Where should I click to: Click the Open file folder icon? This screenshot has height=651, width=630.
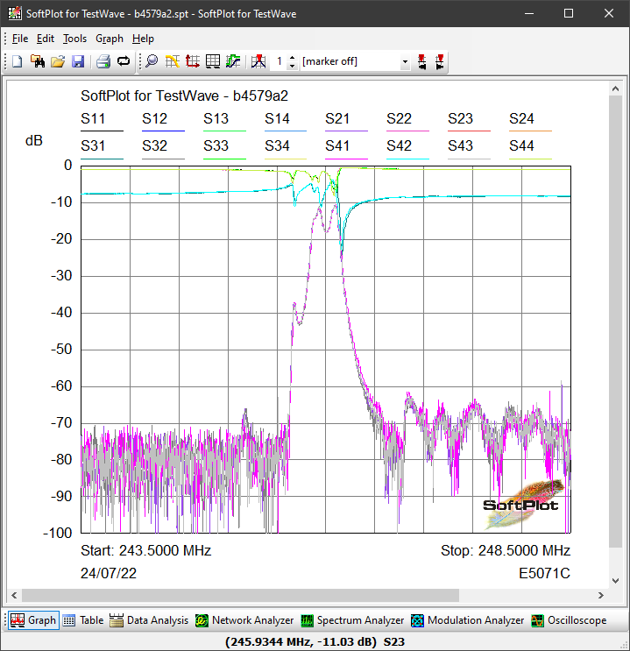click(58, 61)
